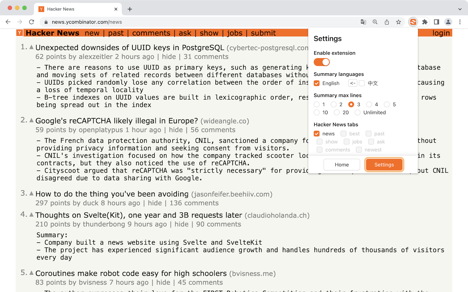Click the address bar URL field
The width and height of the screenshot is (468, 292).
pyautogui.click(x=197, y=22)
